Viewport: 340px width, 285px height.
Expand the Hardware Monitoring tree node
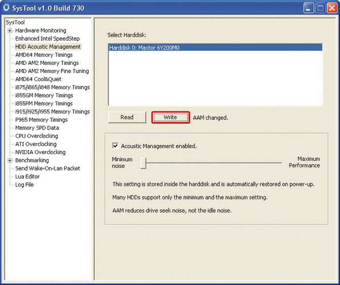tap(10, 30)
